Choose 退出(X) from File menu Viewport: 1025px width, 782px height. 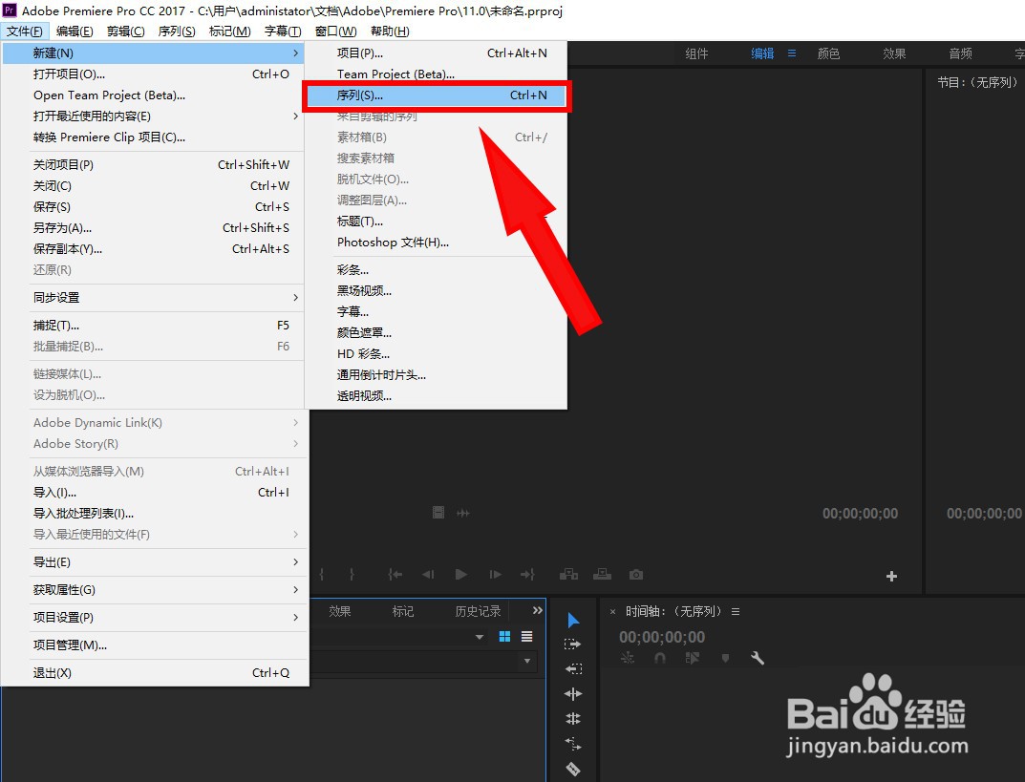155,672
